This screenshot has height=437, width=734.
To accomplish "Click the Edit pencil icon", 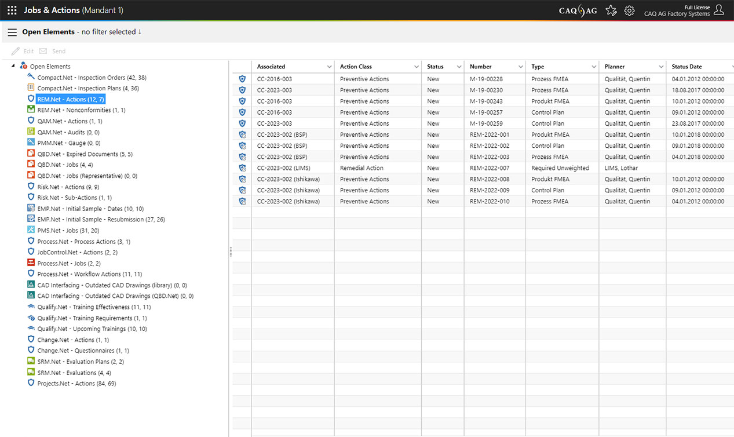I will tap(16, 51).
